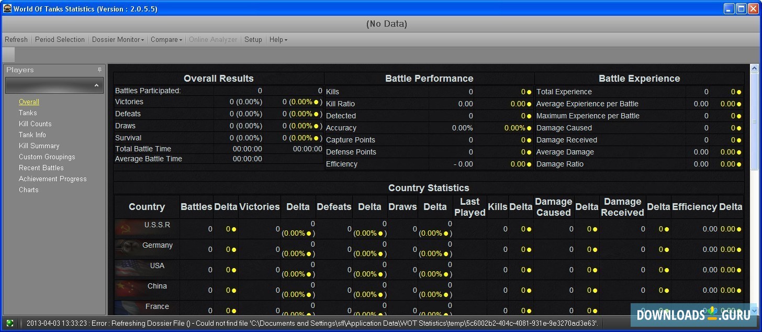Open the Charts section
The width and height of the screenshot is (762, 332).
(29, 190)
